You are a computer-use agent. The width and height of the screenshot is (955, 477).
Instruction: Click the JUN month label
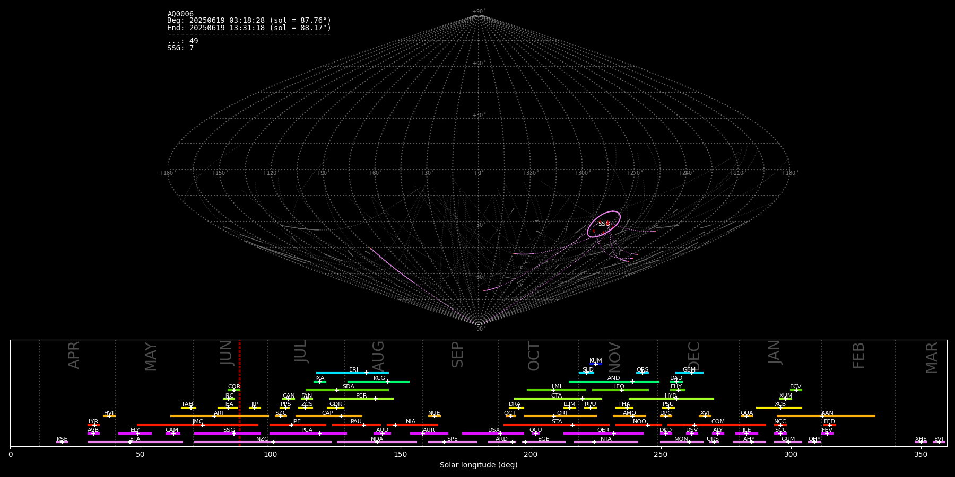pos(227,354)
